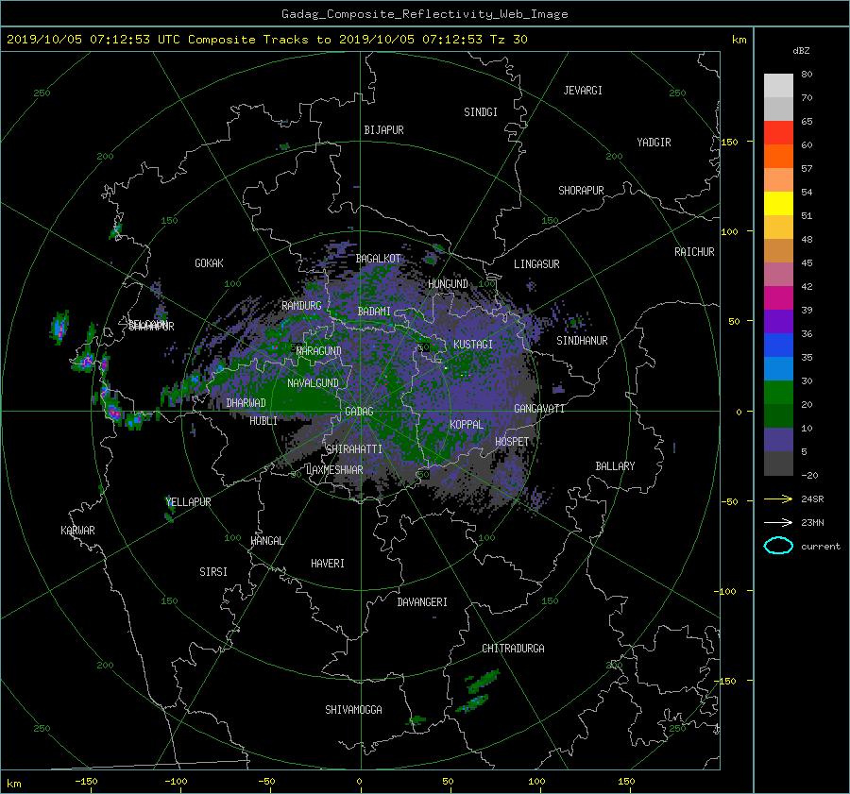Click the BADAMI city label
The width and height of the screenshot is (850, 794).
coord(374,312)
